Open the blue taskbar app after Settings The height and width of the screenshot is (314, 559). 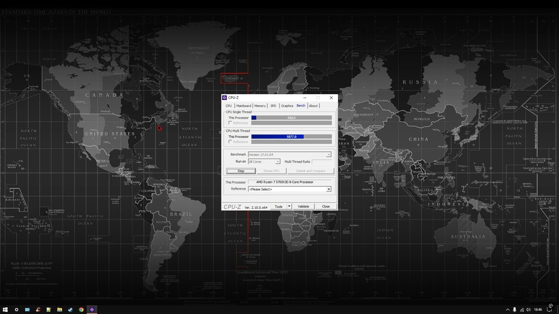(x=27, y=310)
